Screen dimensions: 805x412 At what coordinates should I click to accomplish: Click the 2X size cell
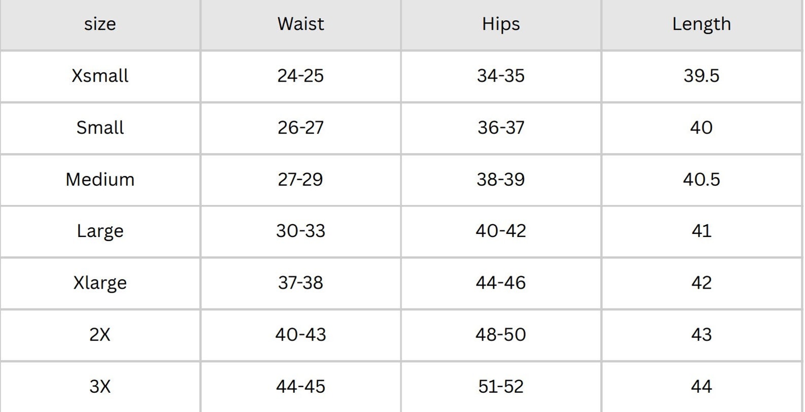100,334
